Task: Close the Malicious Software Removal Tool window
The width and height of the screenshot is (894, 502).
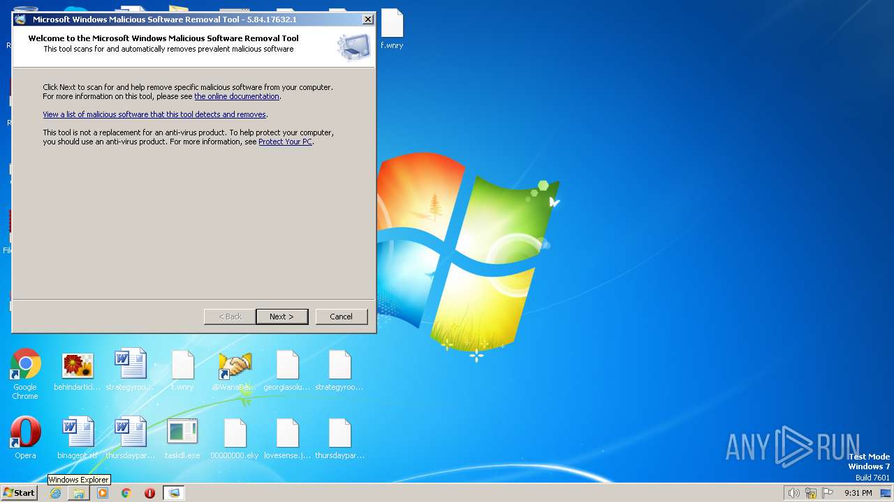Action: point(368,20)
